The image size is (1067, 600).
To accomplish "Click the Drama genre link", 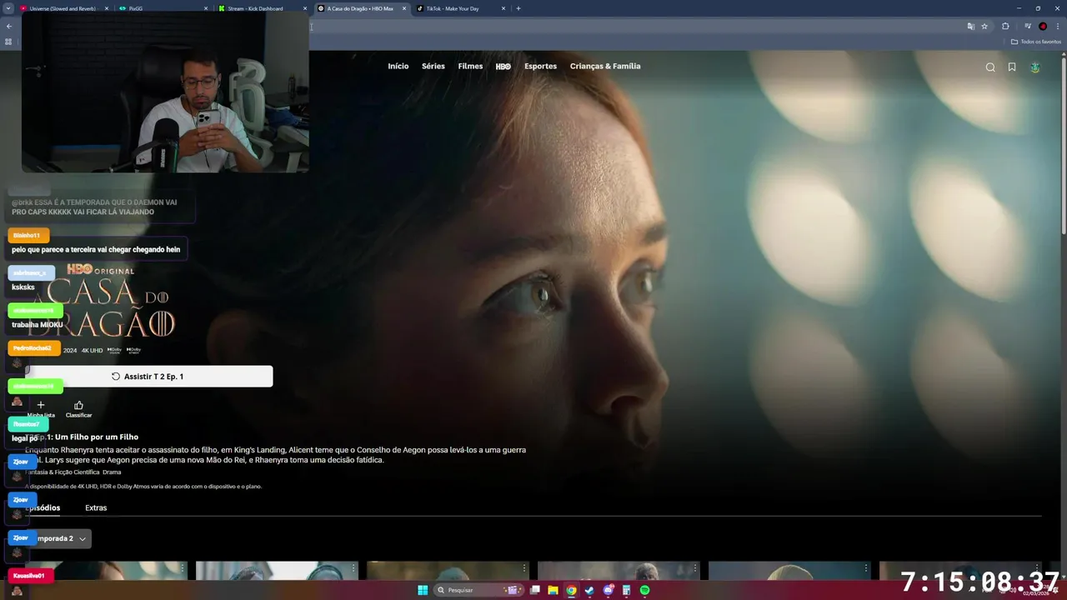I will pyautogui.click(x=112, y=472).
